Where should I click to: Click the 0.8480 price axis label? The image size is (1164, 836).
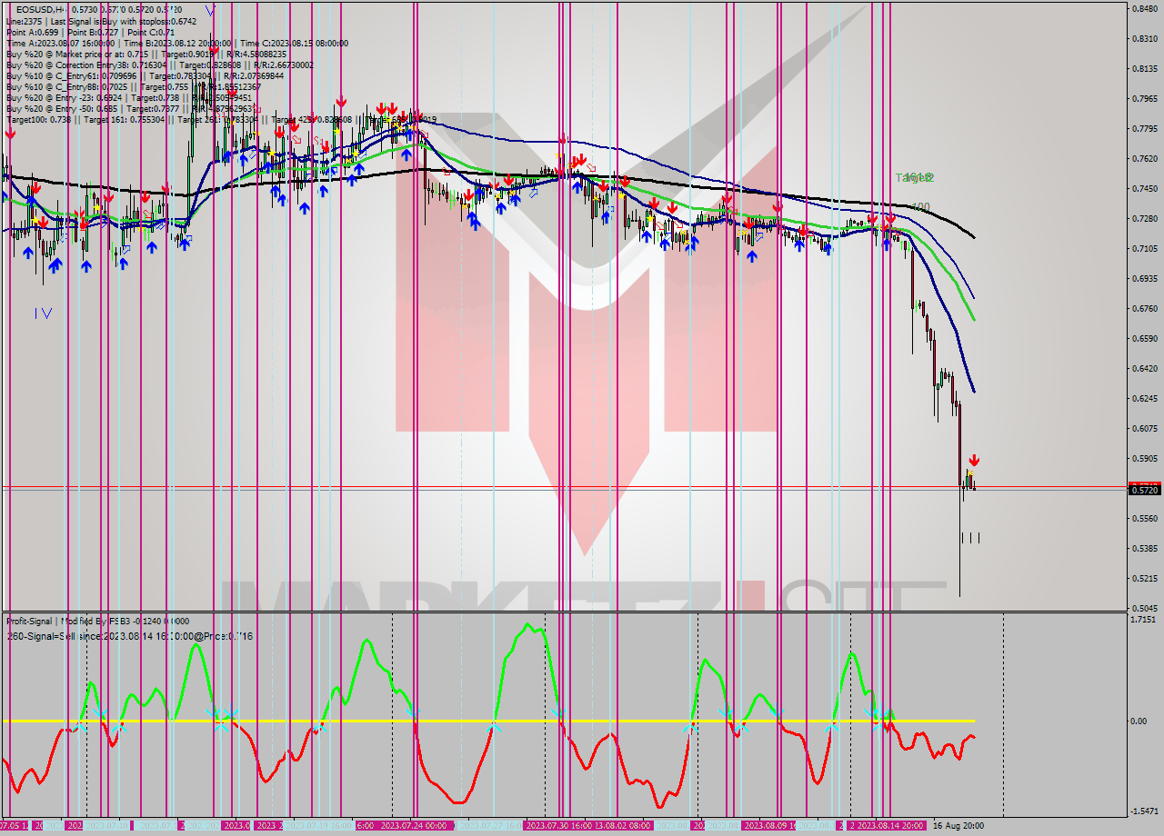tap(1145, 9)
